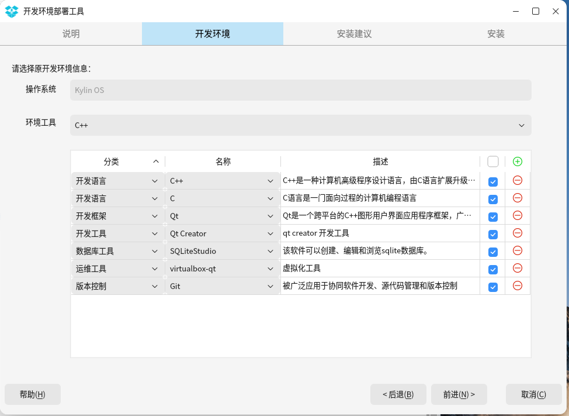
Task: Proceed with 前进(N) button
Action: point(459,394)
